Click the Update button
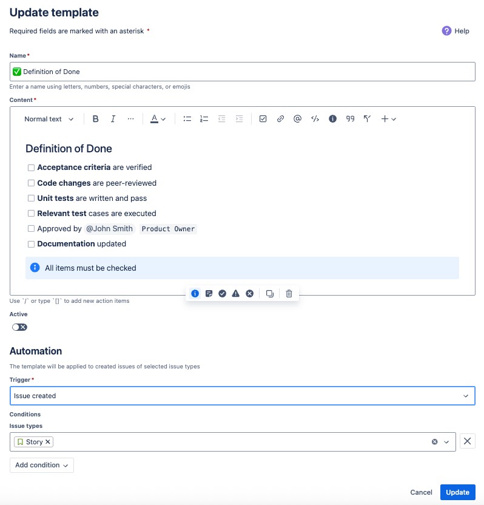Viewport: 484px width, 505px height. click(457, 492)
